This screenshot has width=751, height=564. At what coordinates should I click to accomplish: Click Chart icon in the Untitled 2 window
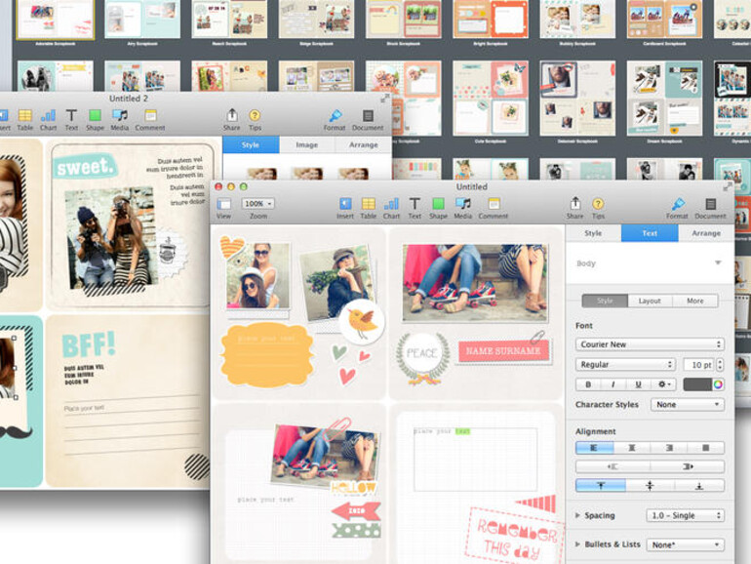(48, 115)
